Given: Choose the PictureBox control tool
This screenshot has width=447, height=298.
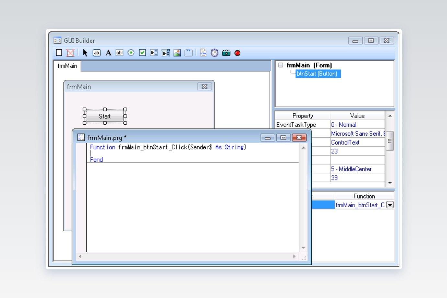Looking at the screenshot, I should pyautogui.click(x=177, y=53).
